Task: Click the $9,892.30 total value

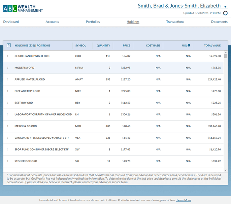Action: (x=215, y=56)
